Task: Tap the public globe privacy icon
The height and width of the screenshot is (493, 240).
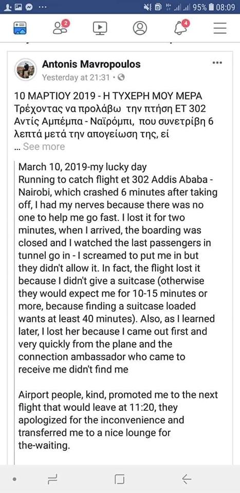Action: pyautogui.click(x=121, y=77)
